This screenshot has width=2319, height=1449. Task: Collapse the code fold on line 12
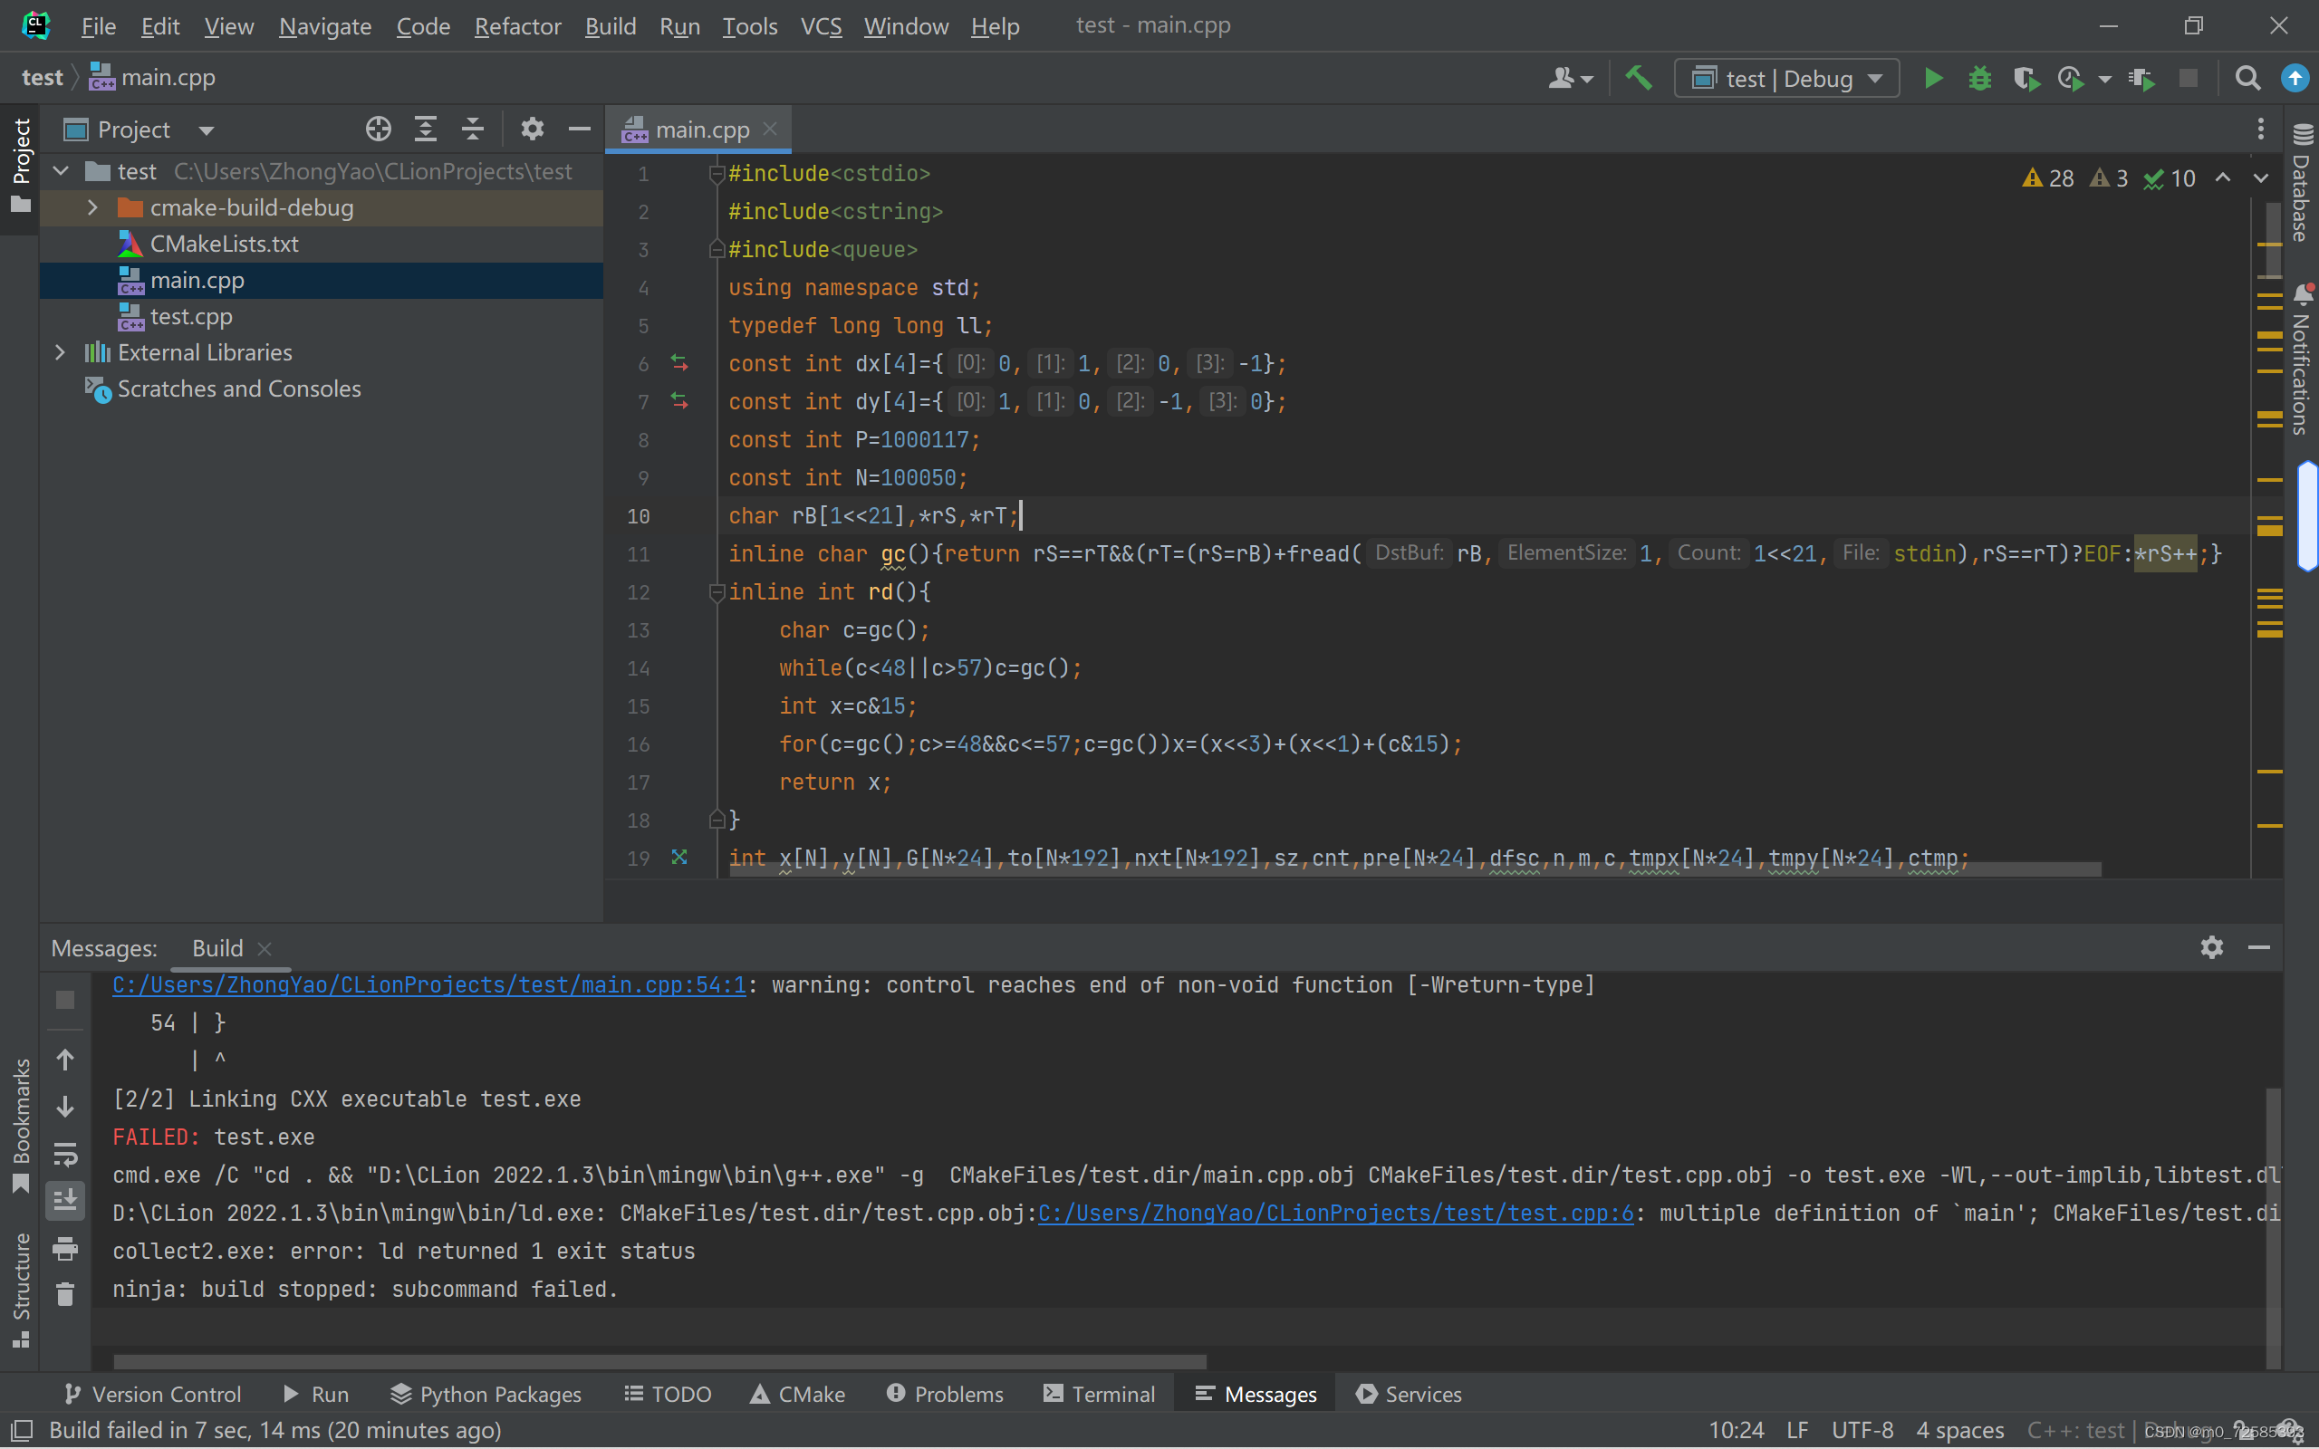click(x=716, y=592)
